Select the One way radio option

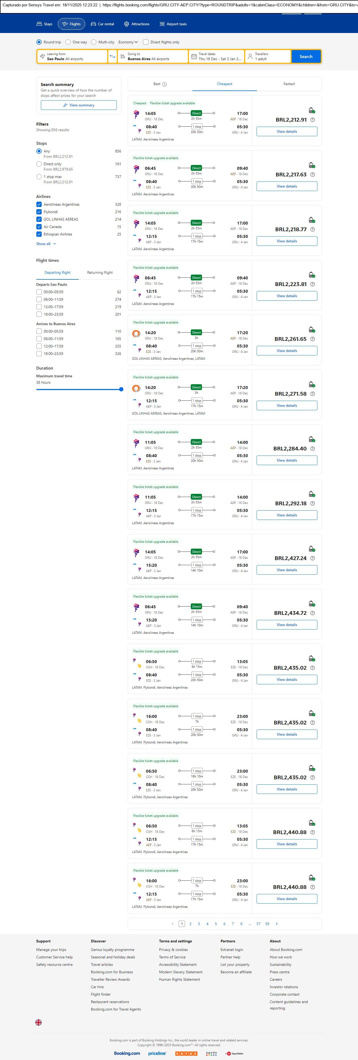click(68, 42)
